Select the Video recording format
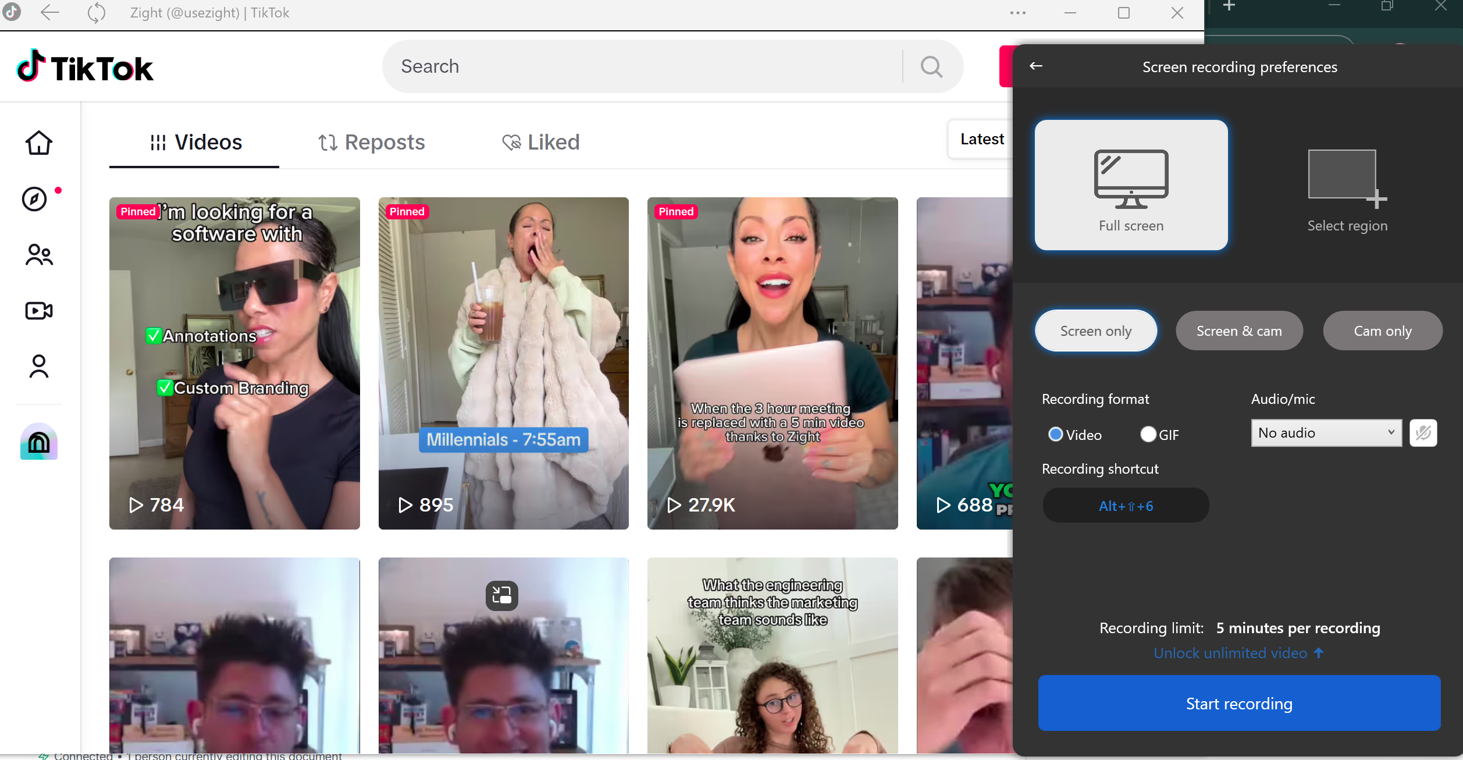The image size is (1463, 760). pyautogui.click(x=1074, y=435)
